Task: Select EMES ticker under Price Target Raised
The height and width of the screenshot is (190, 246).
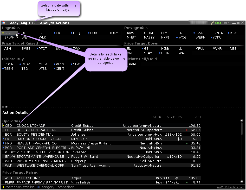Action: [x=26, y=48]
